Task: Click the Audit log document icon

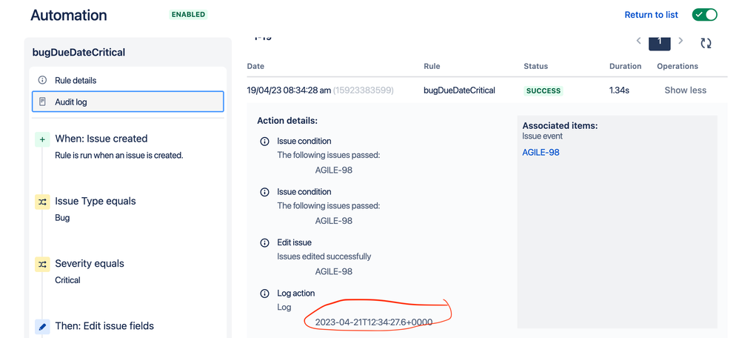Action: click(42, 102)
